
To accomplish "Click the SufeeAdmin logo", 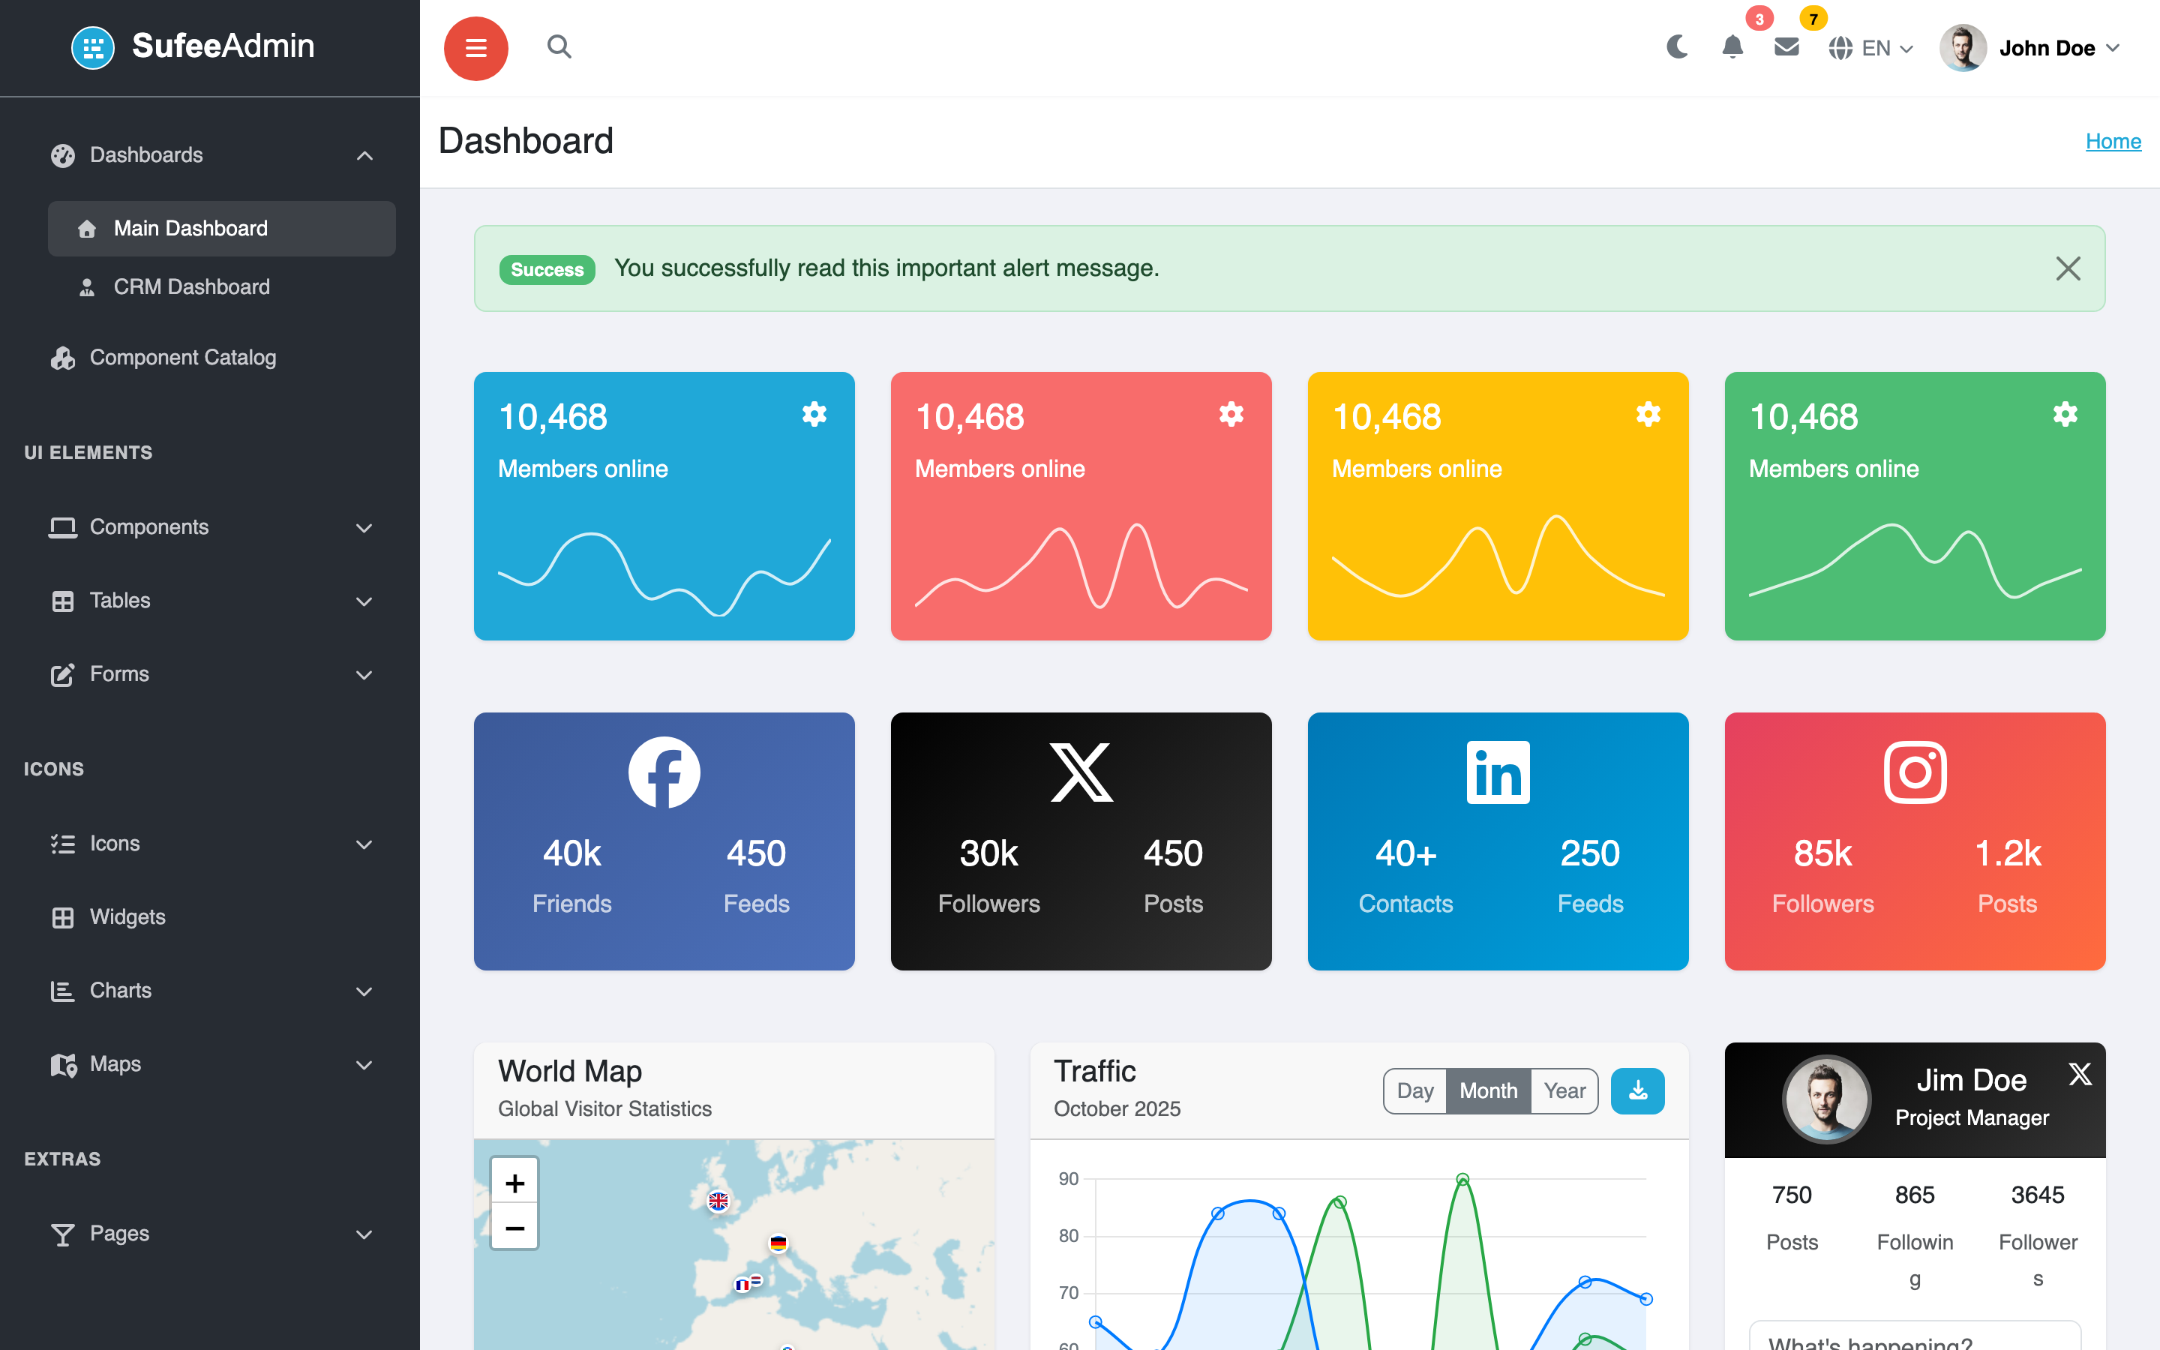I will click(x=193, y=46).
